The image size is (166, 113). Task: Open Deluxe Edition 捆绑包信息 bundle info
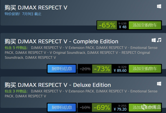62,108
